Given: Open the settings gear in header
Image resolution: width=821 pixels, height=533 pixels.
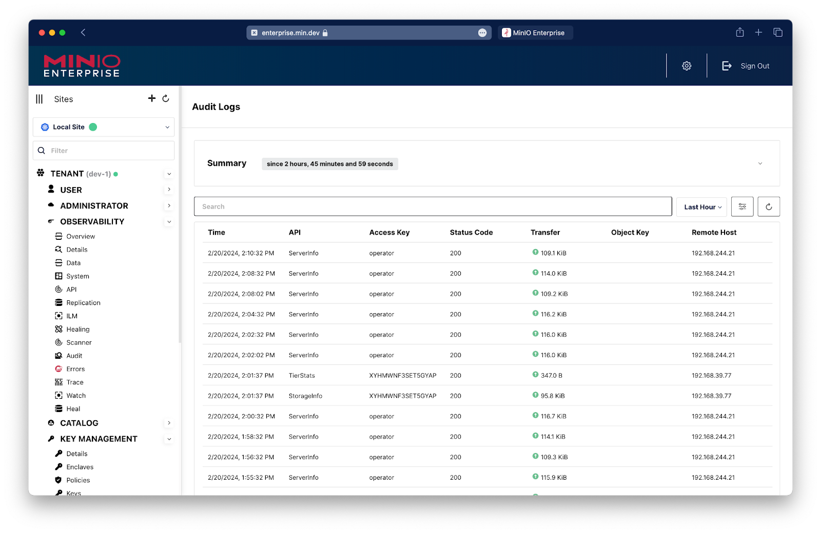Looking at the screenshot, I should (687, 66).
